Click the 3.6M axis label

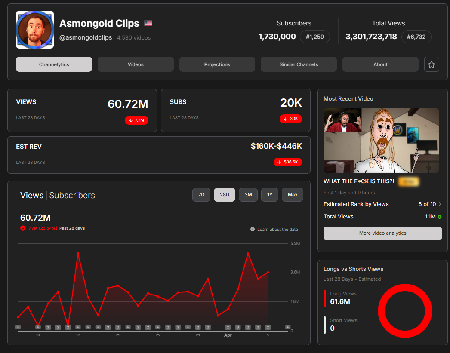tap(295, 273)
